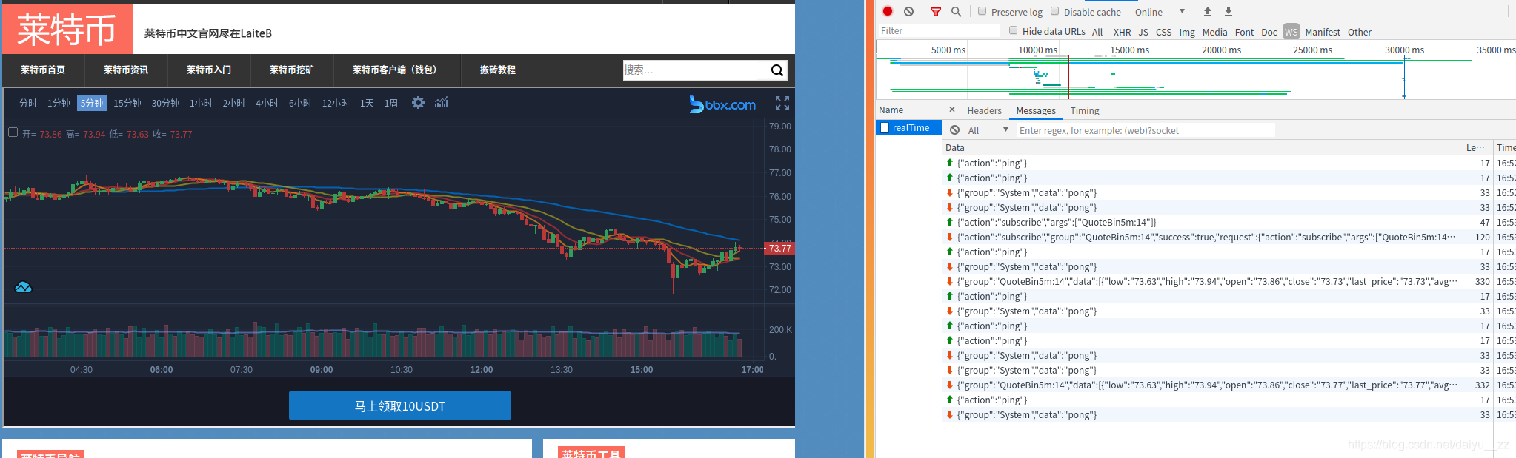Click the website 搜索 search box
The height and width of the screenshot is (458, 1516).
click(696, 70)
